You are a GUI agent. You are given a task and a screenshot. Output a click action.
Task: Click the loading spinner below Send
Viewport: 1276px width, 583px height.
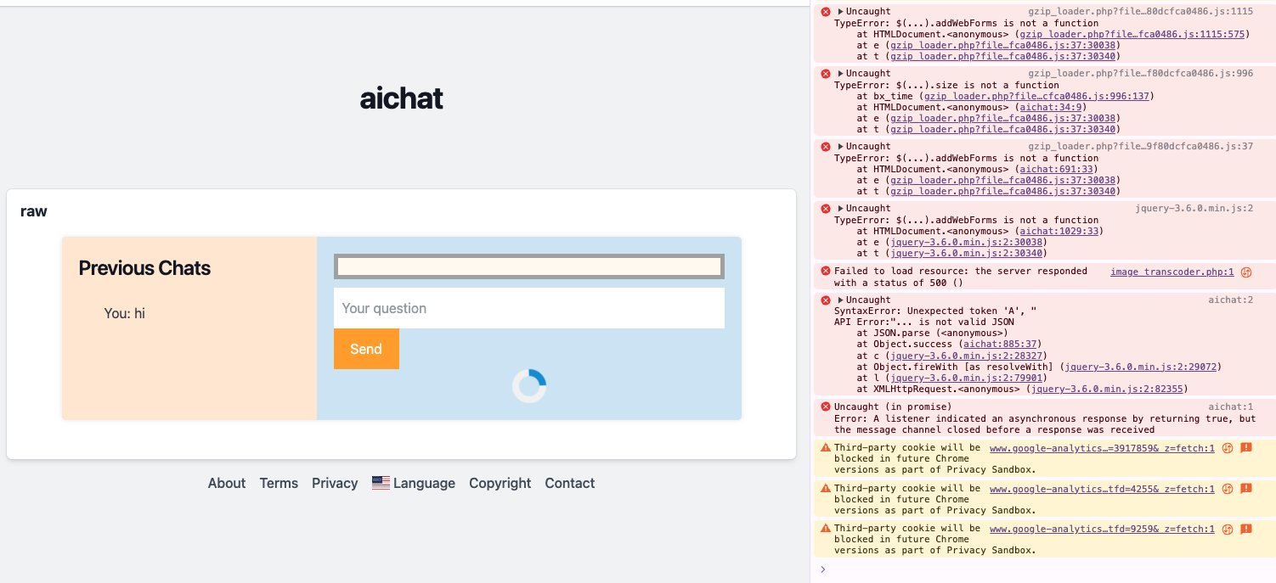point(529,386)
